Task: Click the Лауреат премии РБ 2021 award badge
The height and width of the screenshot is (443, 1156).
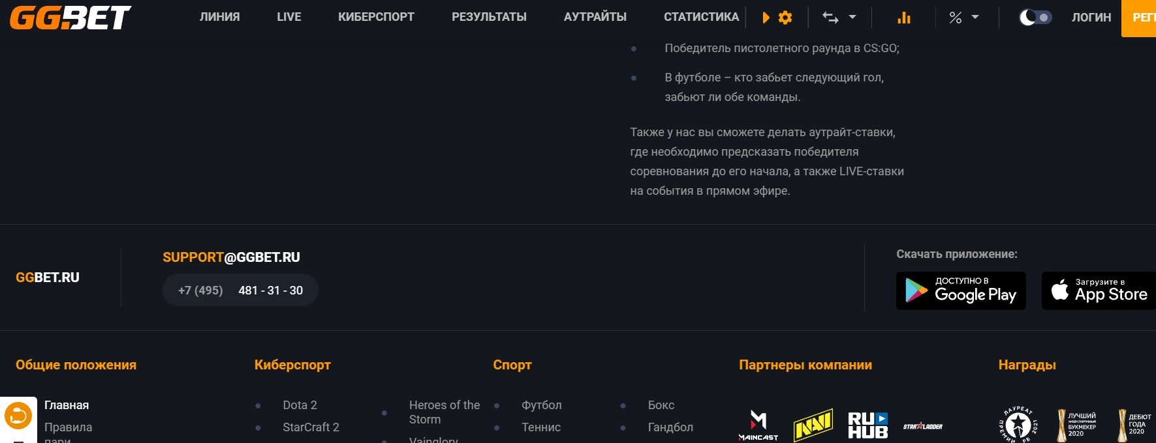Action: tap(1018, 425)
